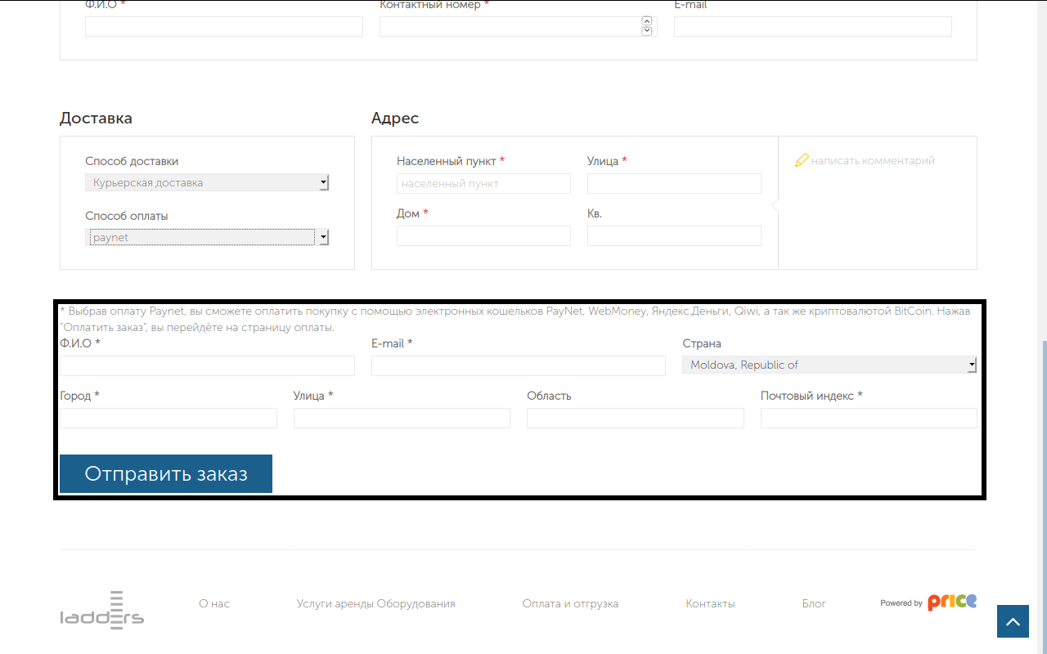Focus the payment section Улица field
The image size is (1047, 654).
402,418
